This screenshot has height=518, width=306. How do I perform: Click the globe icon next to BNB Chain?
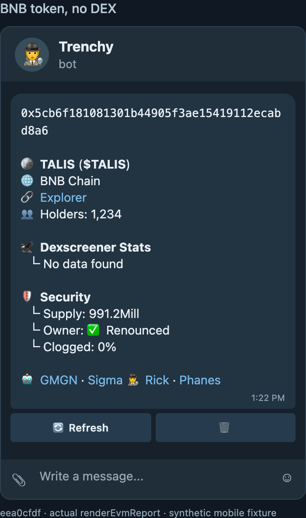(x=27, y=181)
